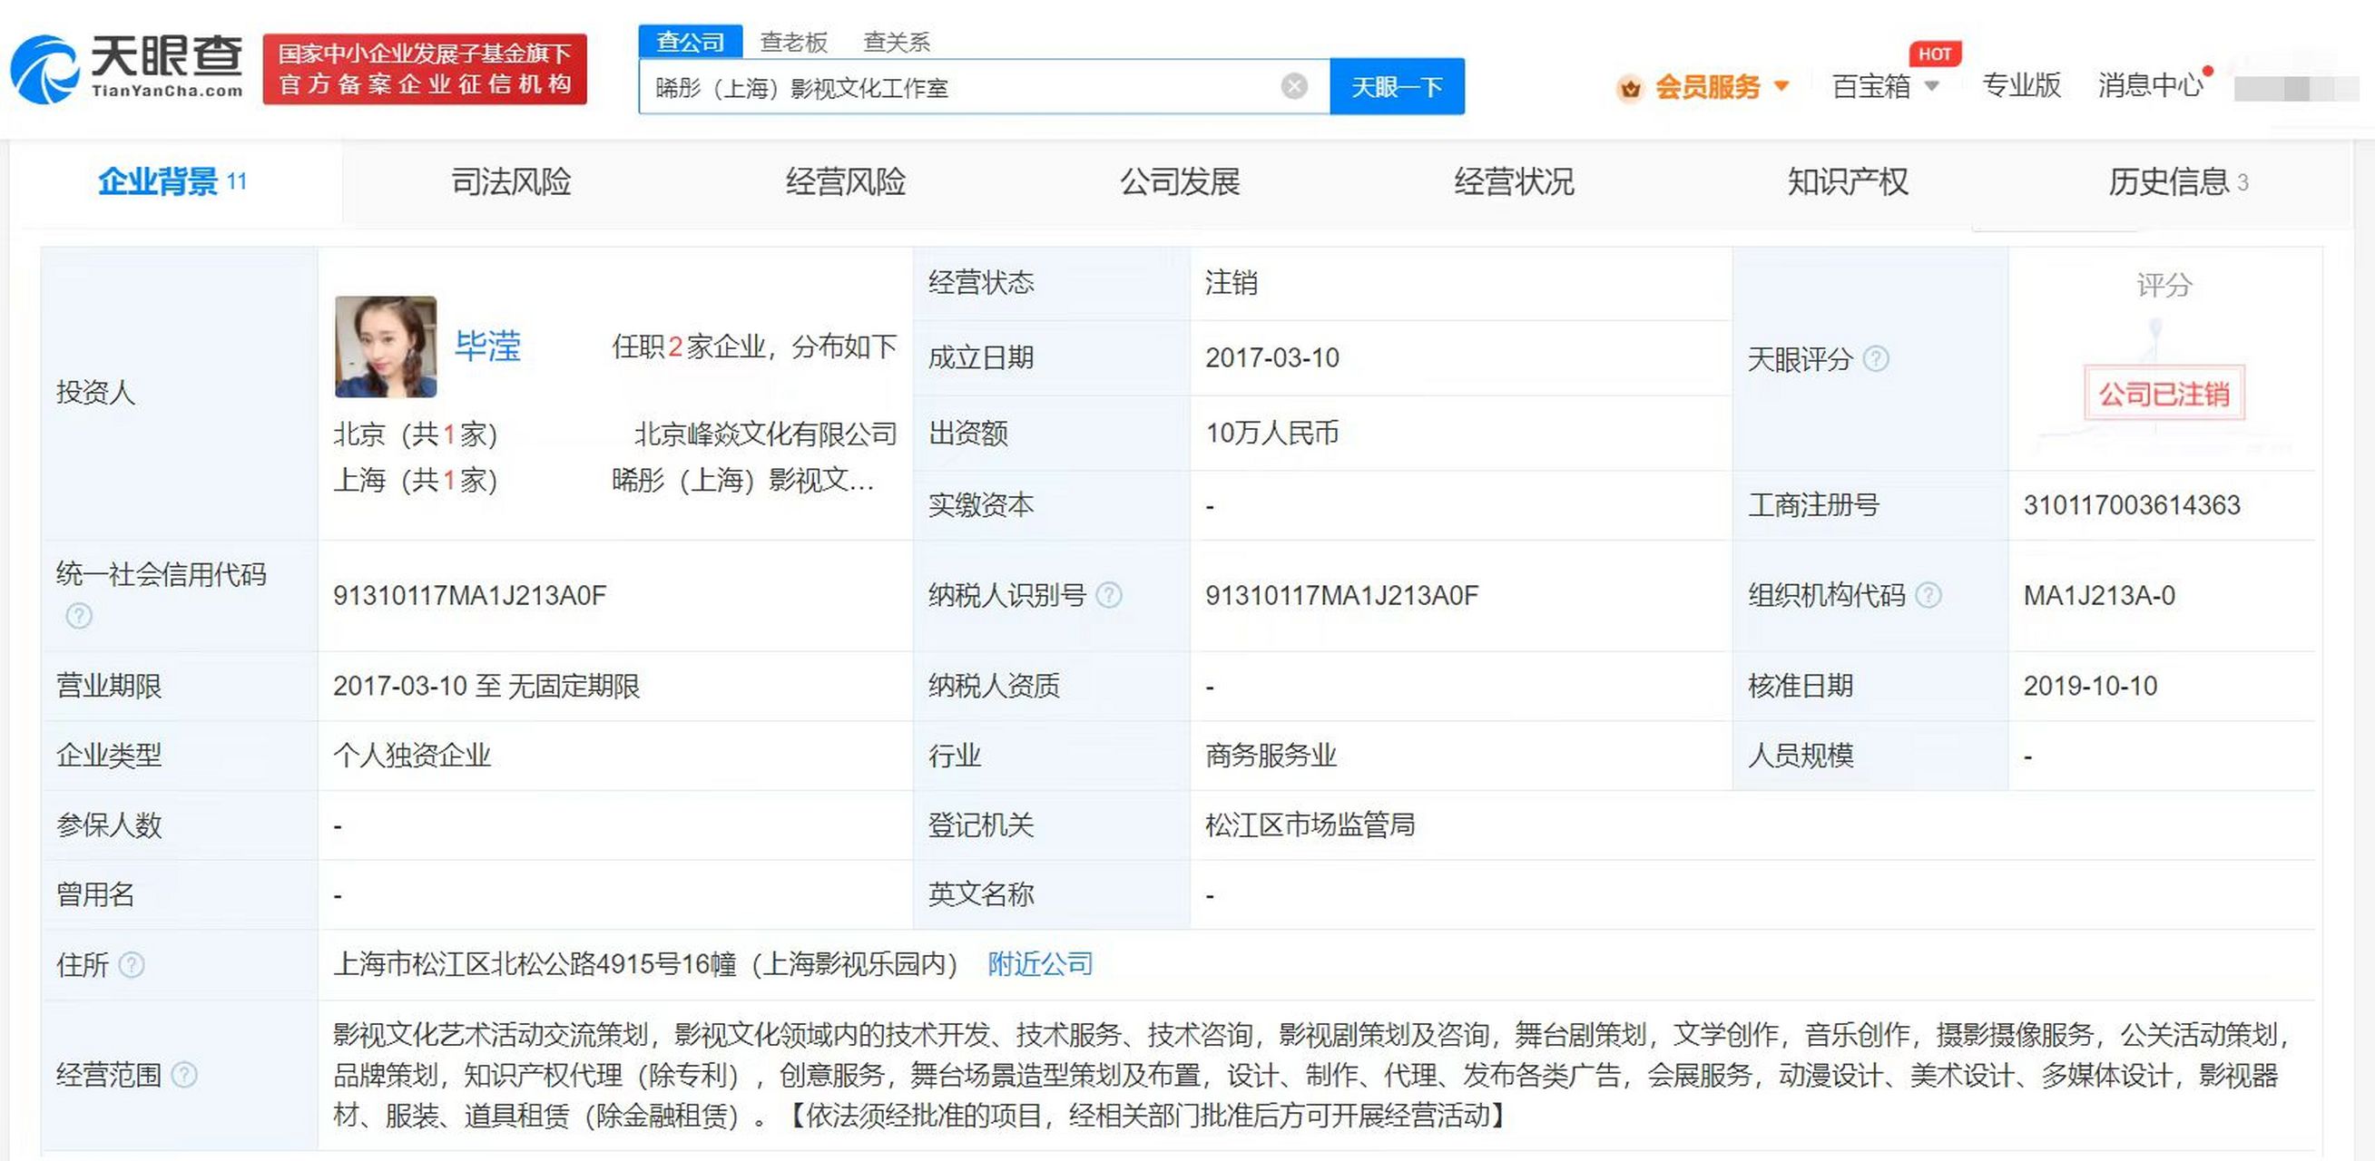The height and width of the screenshot is (1161, 2375).
Task: Select organization code MA1J213A-0
Action: pos(2099,595)
